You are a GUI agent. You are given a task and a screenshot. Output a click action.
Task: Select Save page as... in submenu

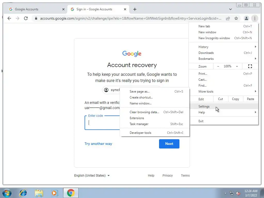155,92
